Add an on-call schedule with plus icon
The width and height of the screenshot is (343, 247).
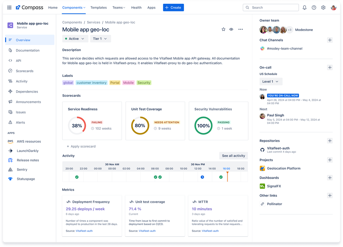[330, 67]
